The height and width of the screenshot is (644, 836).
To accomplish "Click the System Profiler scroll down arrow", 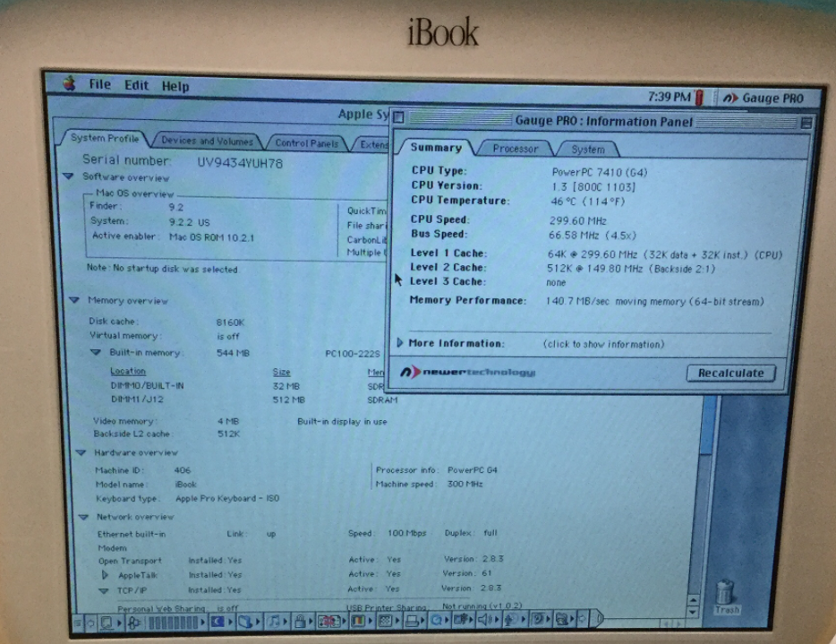I will [x=692, y=612].
